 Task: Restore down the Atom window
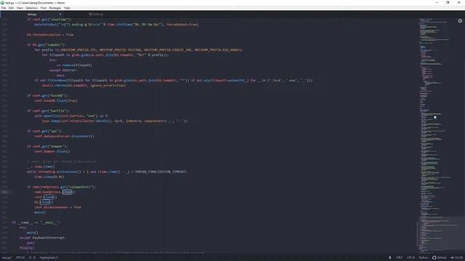(x=448, y=3)
